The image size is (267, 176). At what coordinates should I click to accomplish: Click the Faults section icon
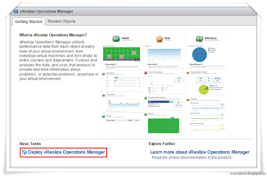point(103,116)
